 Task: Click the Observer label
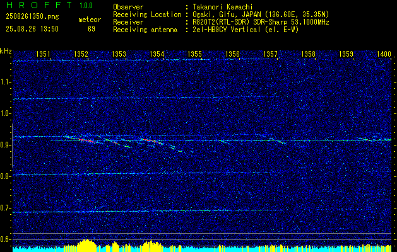[x=128, y=7]
